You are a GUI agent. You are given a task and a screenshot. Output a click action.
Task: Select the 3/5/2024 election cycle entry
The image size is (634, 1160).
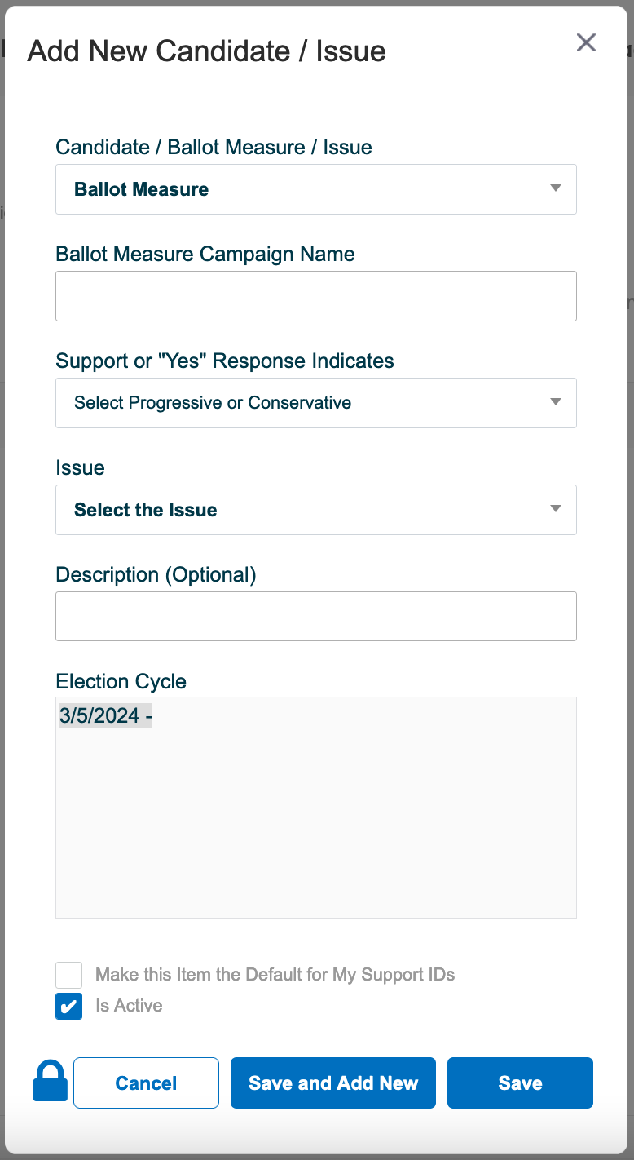coord(106,716)
